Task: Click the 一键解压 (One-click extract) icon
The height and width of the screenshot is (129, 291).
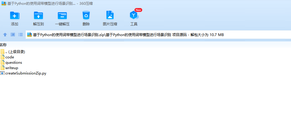Action: click(x=62, y=15)
